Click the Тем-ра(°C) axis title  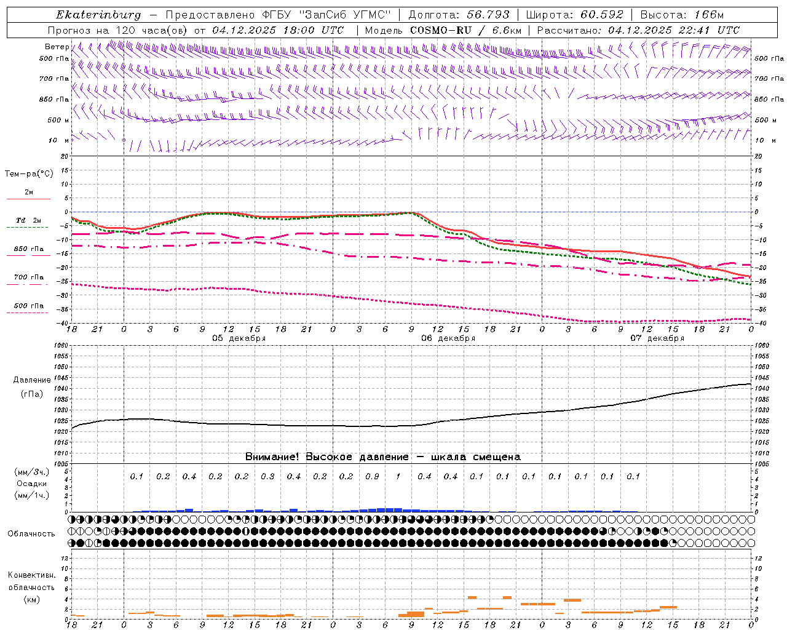tap(29, 174)
